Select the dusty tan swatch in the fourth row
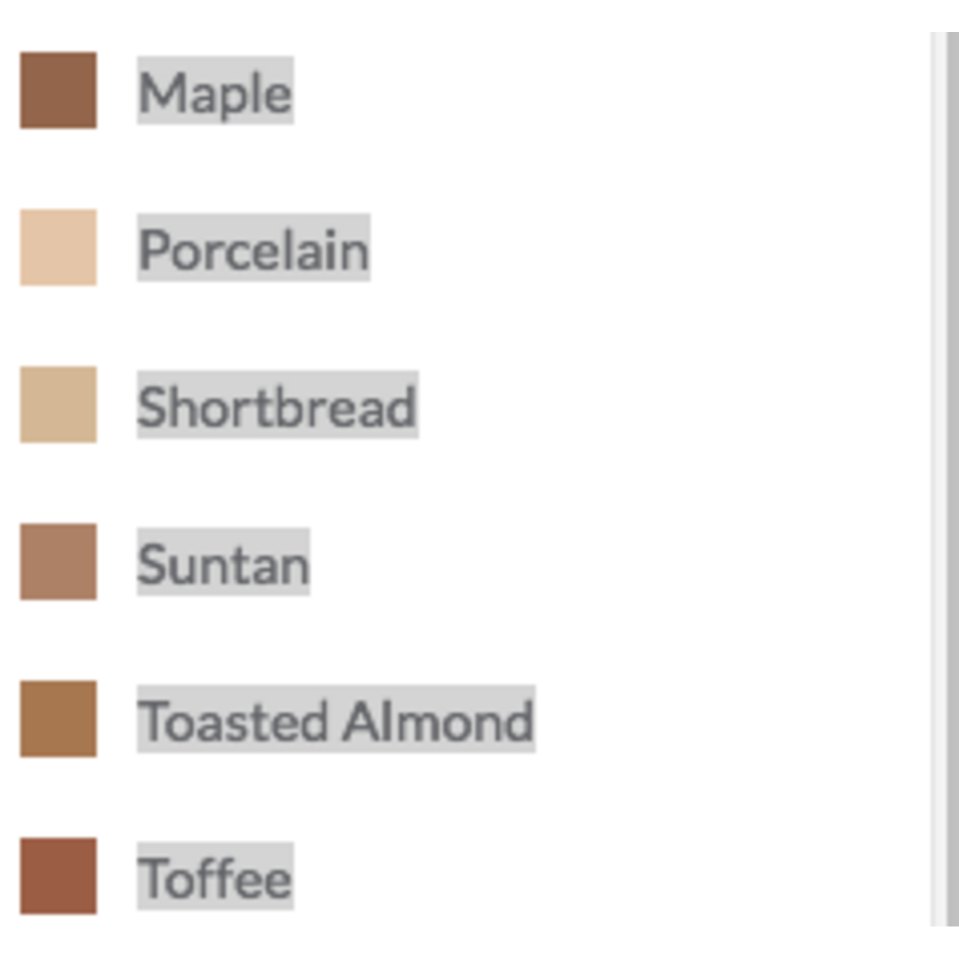959x959 pixels. 58,561
